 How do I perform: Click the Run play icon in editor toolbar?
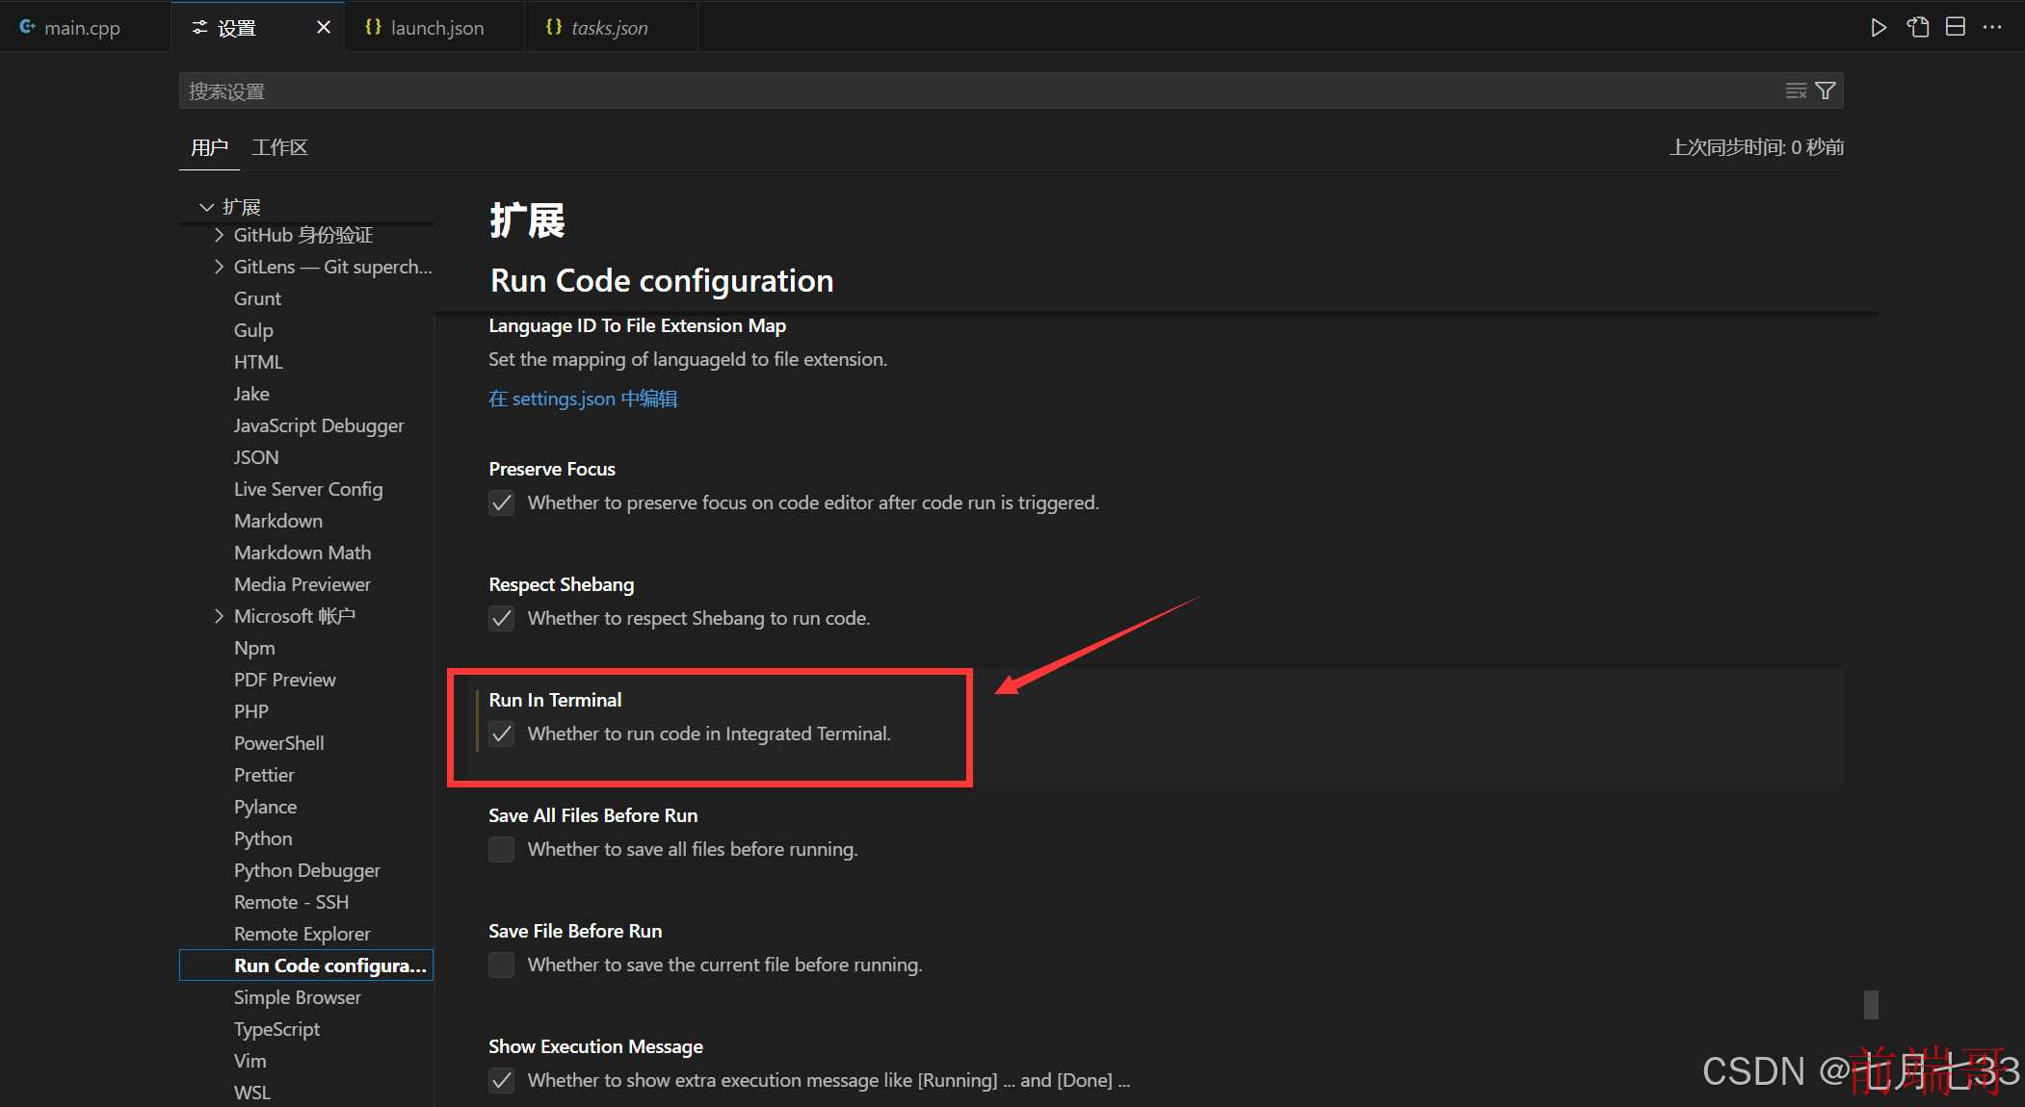click(x=1878, y=27)
